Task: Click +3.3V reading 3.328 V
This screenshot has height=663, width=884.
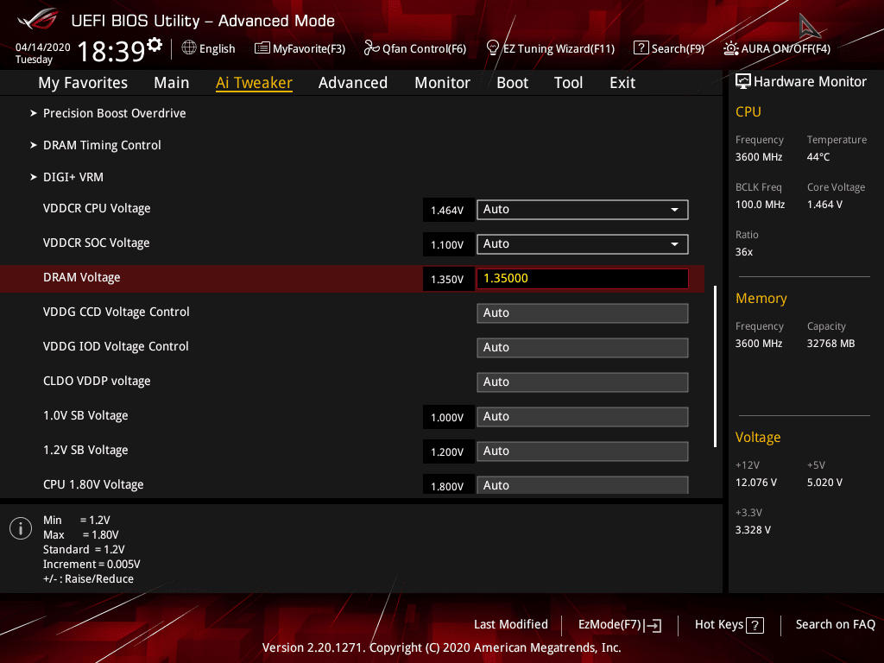Action: click(753, 530)
